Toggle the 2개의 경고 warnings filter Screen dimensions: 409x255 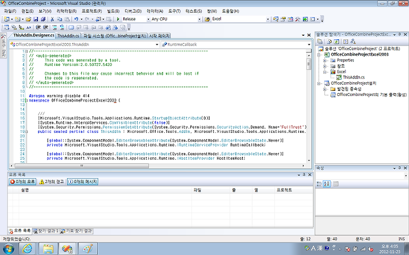(51, 182)
